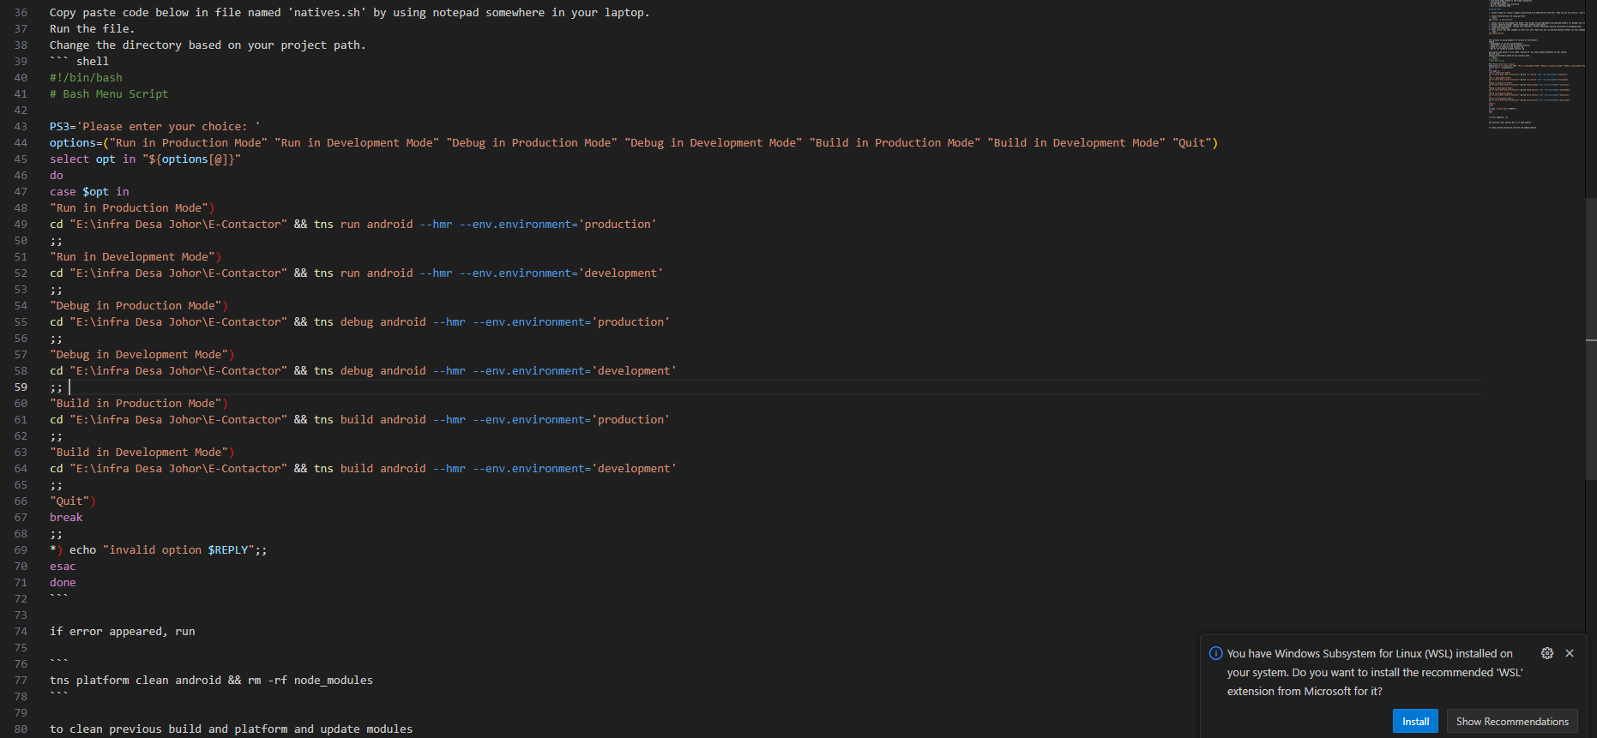
Task: Click 'Copy paste code below' instruction line
Action: coord(350,13)
